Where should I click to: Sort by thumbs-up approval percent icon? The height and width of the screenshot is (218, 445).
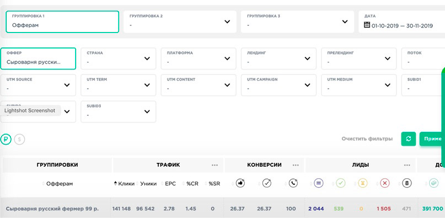[240, 183]
